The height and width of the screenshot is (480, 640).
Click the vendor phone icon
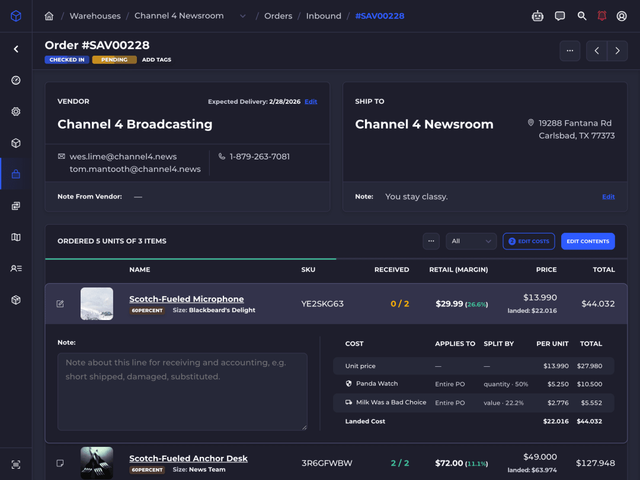click(222, 156)
